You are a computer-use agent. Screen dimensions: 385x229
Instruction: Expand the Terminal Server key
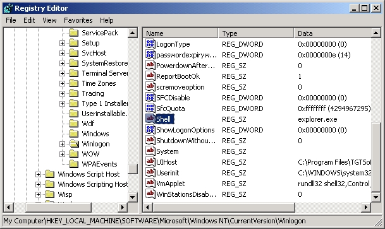click(62, 73)
